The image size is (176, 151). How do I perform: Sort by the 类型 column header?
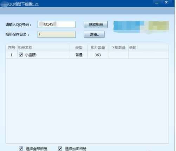click(x=79, y=48)
